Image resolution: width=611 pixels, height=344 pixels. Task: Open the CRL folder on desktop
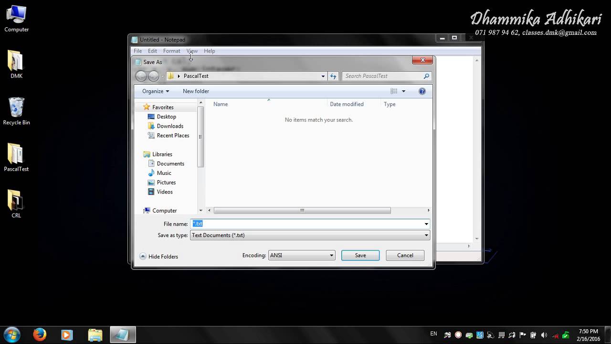[x=16, y=204]
